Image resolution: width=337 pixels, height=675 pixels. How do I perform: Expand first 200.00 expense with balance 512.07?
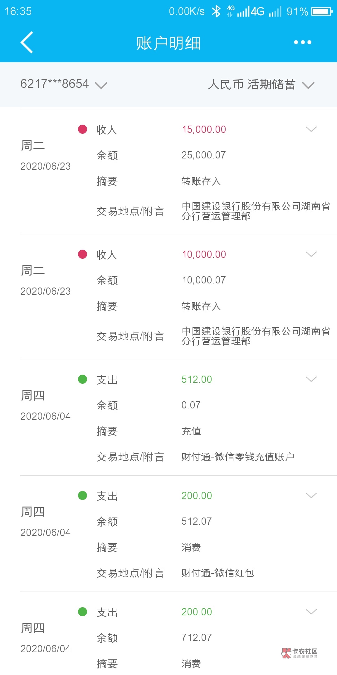point(311,495)
